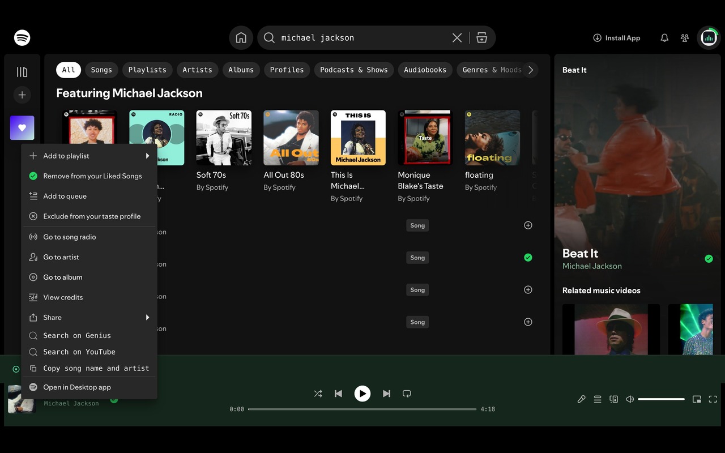725x453 pixels.
Task: Click the plus create playlist icon
Action: [22, 95]
